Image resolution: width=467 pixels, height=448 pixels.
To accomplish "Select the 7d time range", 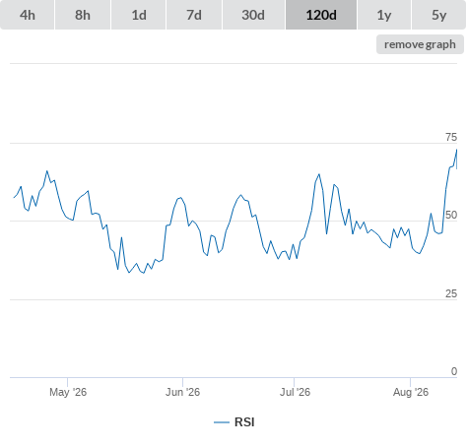I will 194,15.
